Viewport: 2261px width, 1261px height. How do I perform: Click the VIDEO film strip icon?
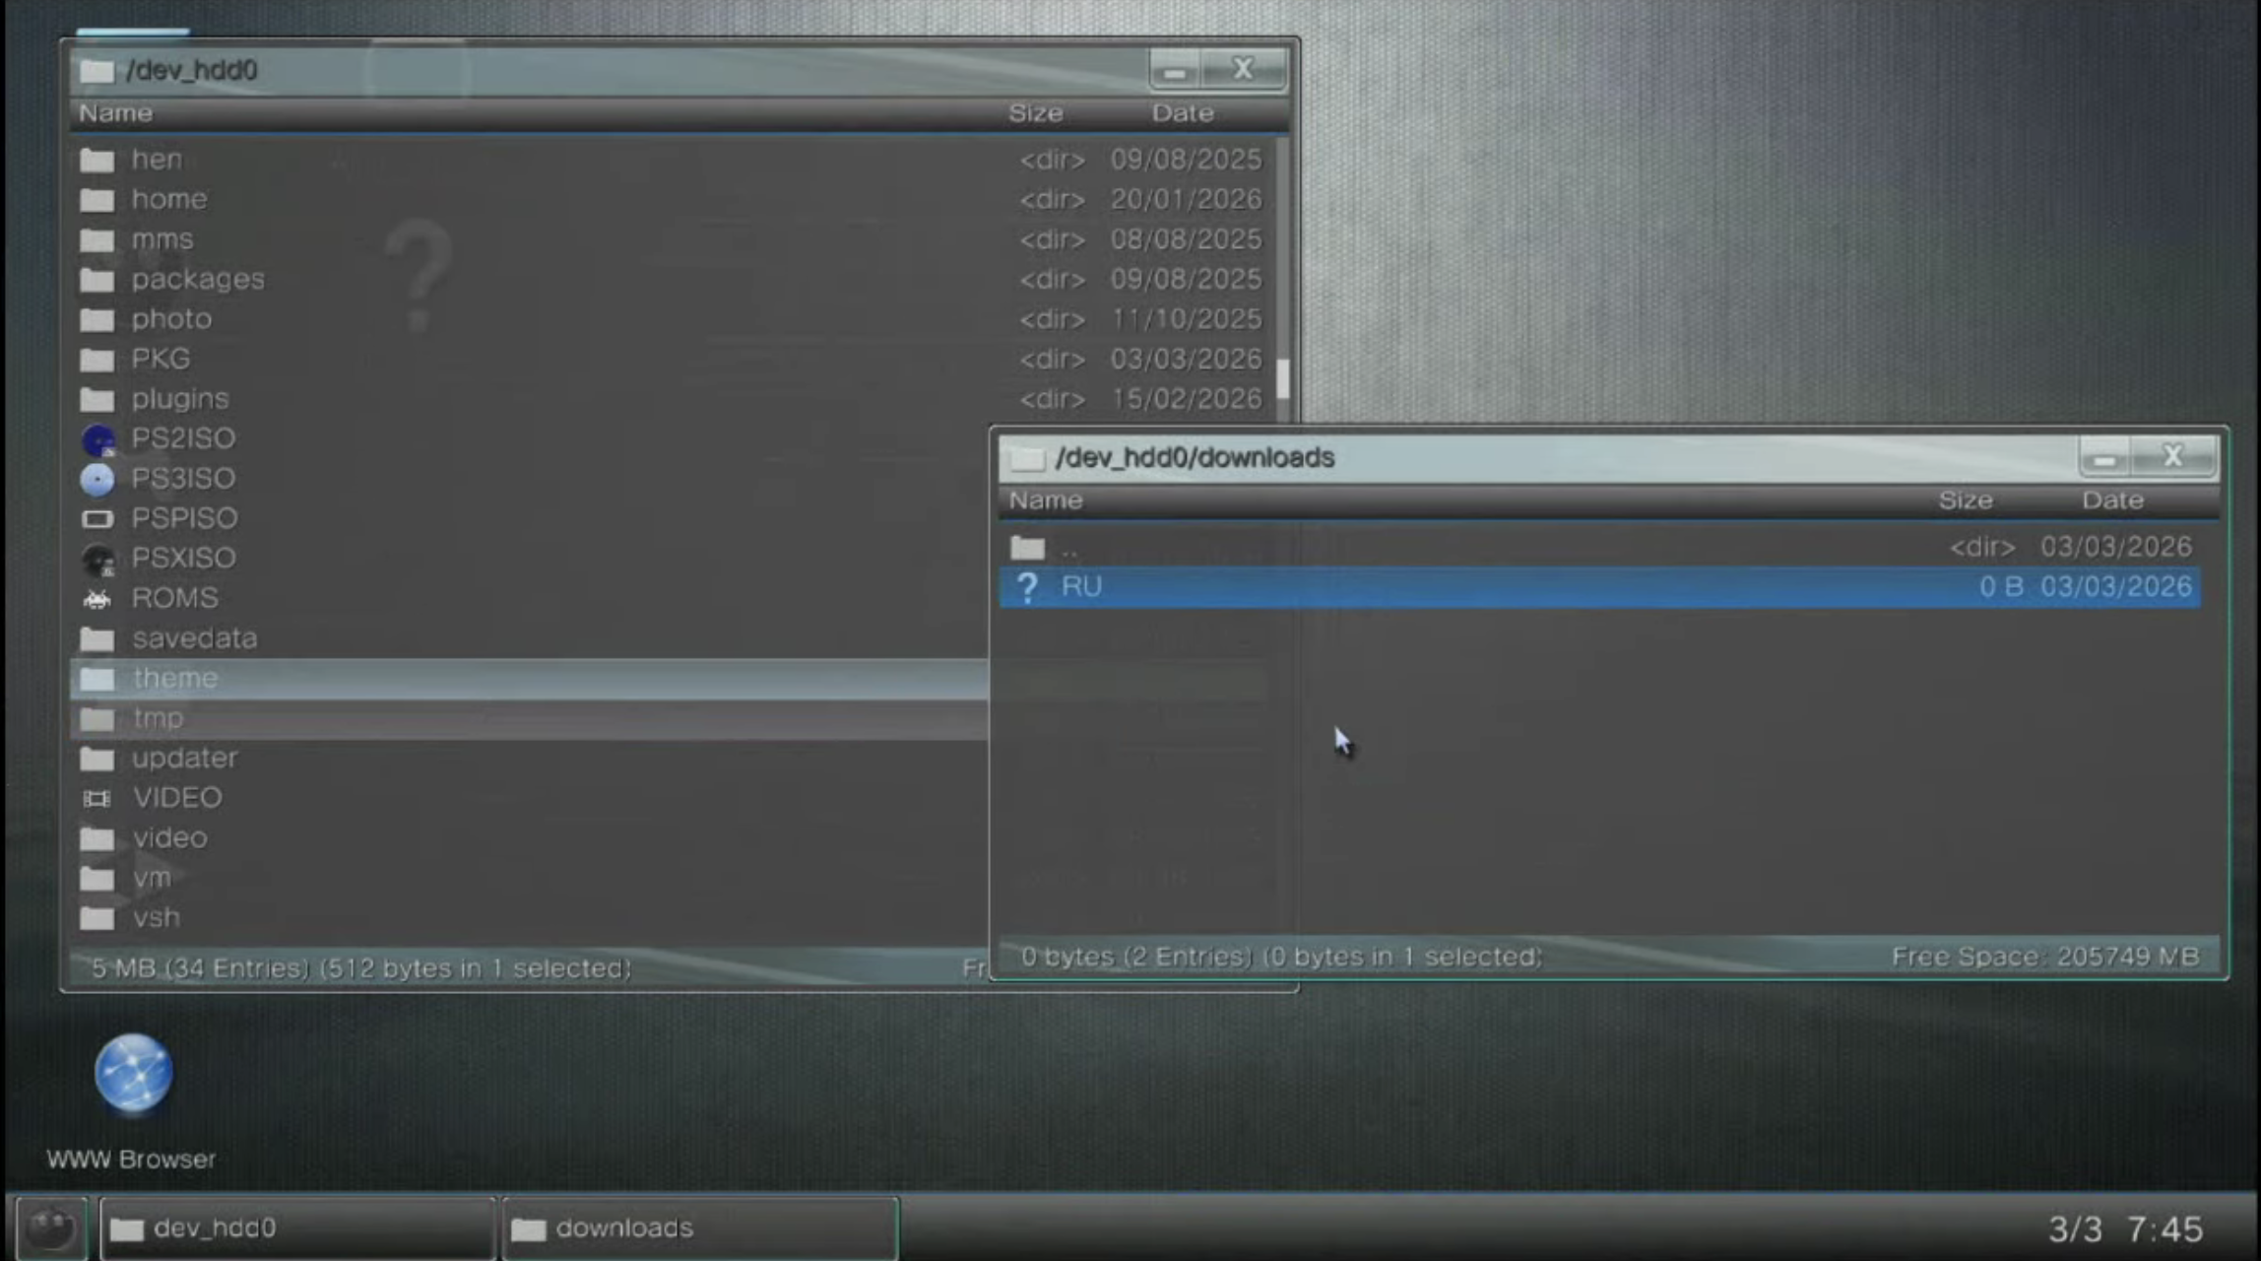[97, 799]
